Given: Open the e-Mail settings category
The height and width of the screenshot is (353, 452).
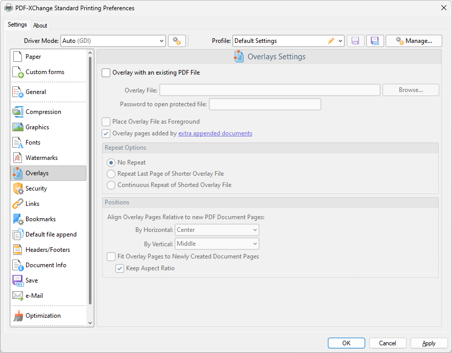Looking at the screenshot, I should pyautogui.click(x=34, y=295).
